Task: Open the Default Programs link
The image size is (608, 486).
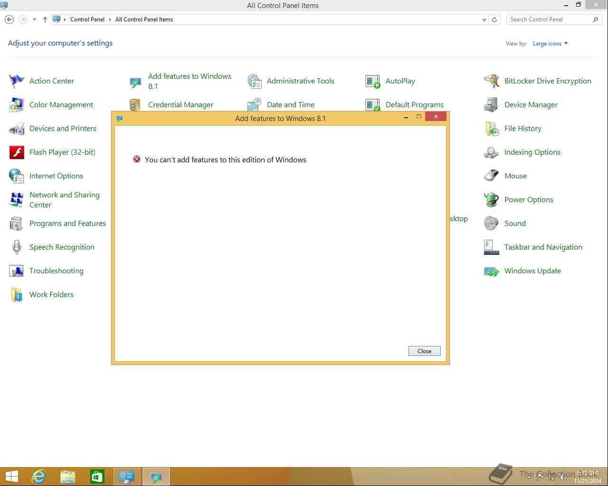Action: tap(415, 105)
